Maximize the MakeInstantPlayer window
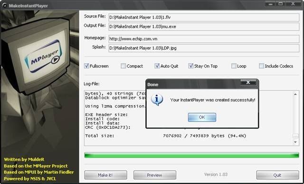Screen dimensions: 304x184 pos(281,4)
